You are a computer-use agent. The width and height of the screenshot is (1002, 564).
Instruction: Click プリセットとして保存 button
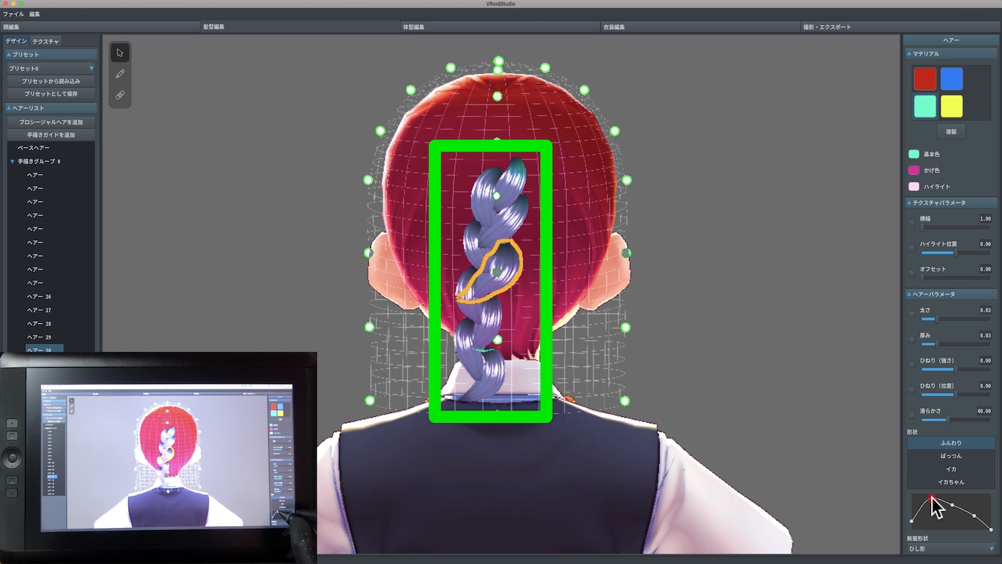click(x=51, y=94)
